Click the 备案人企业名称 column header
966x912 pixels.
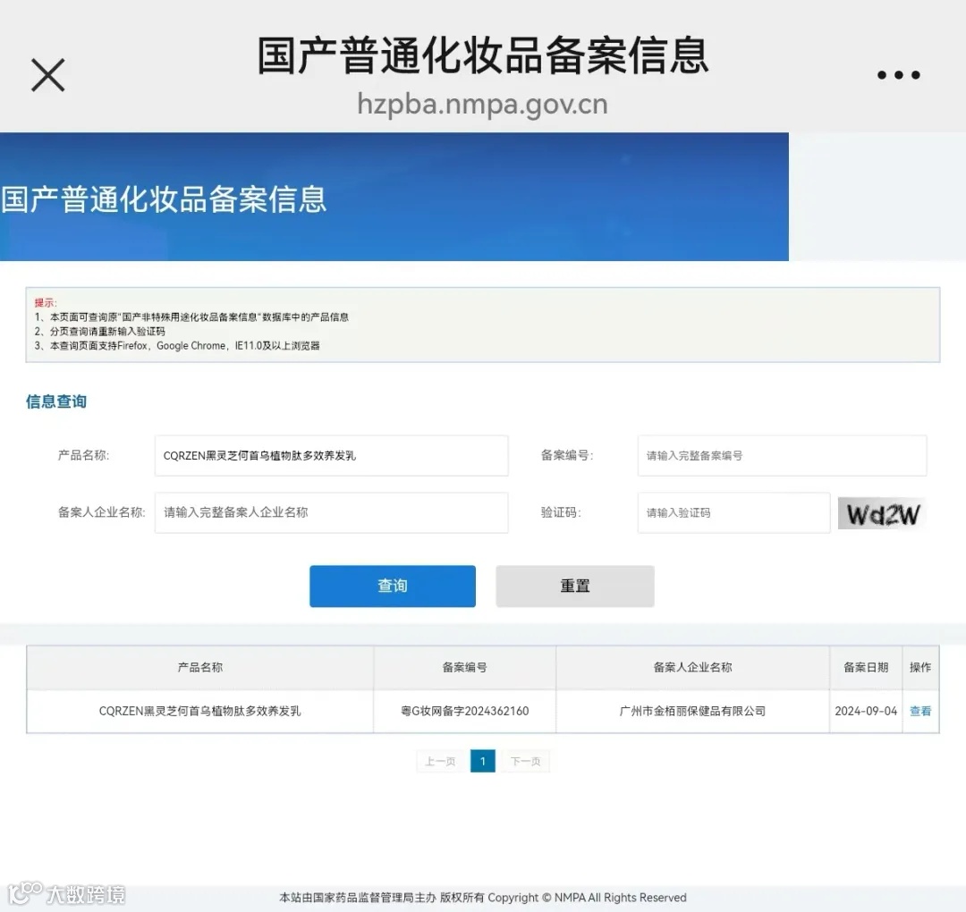(x=692, y=668)
